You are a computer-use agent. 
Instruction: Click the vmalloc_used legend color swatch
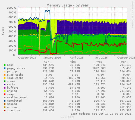[5, 98]
